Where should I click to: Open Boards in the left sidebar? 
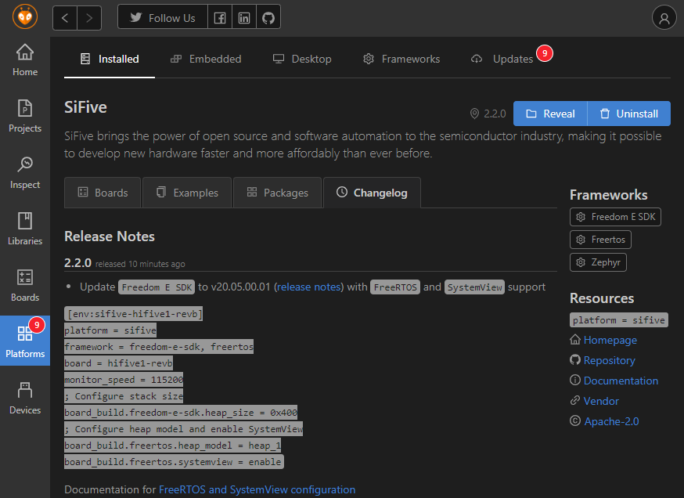click(x=25, y=286)
